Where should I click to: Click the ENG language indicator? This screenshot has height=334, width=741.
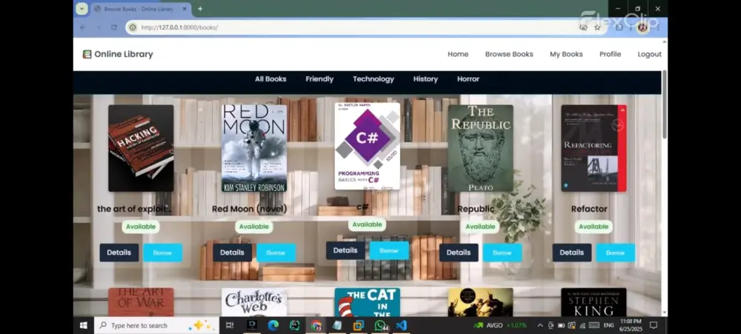coord(608,326)
